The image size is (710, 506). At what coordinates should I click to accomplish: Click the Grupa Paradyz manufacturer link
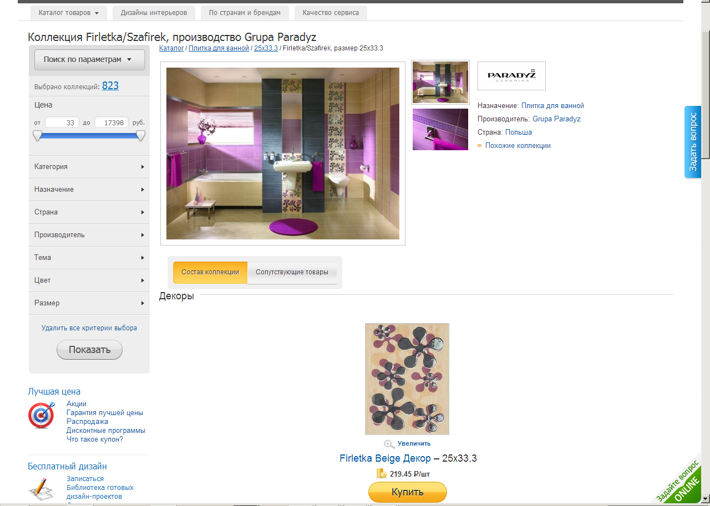556,119
